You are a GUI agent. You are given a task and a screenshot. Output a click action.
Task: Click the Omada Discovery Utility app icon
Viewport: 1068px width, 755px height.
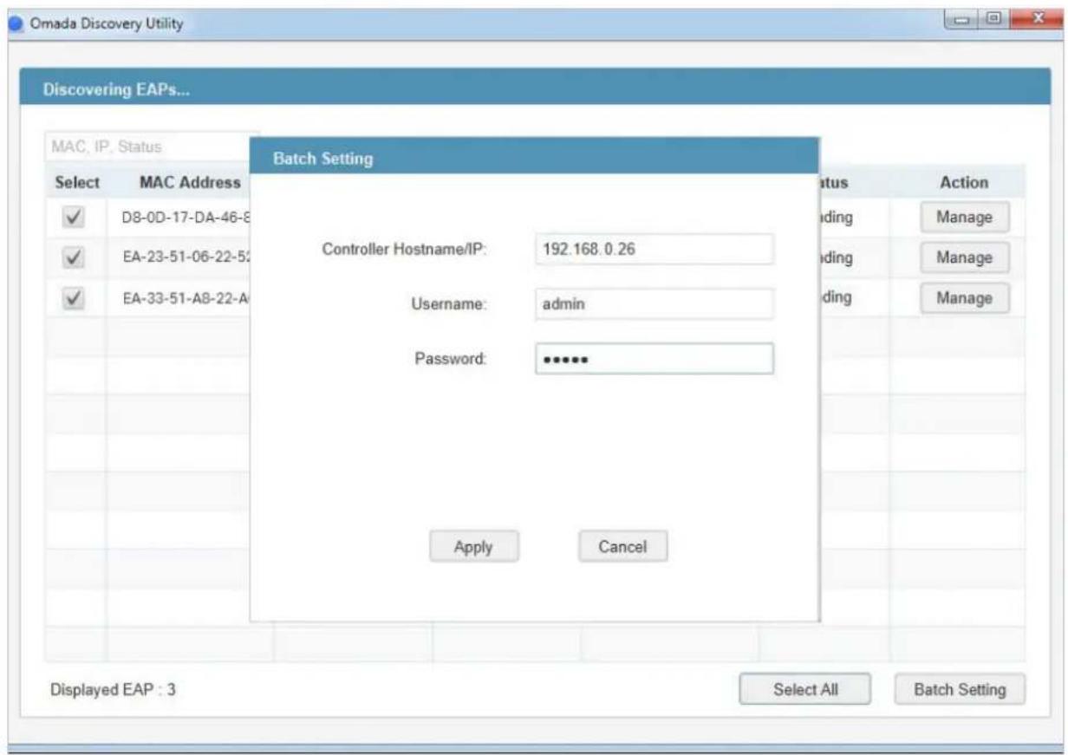pos(15,23)
